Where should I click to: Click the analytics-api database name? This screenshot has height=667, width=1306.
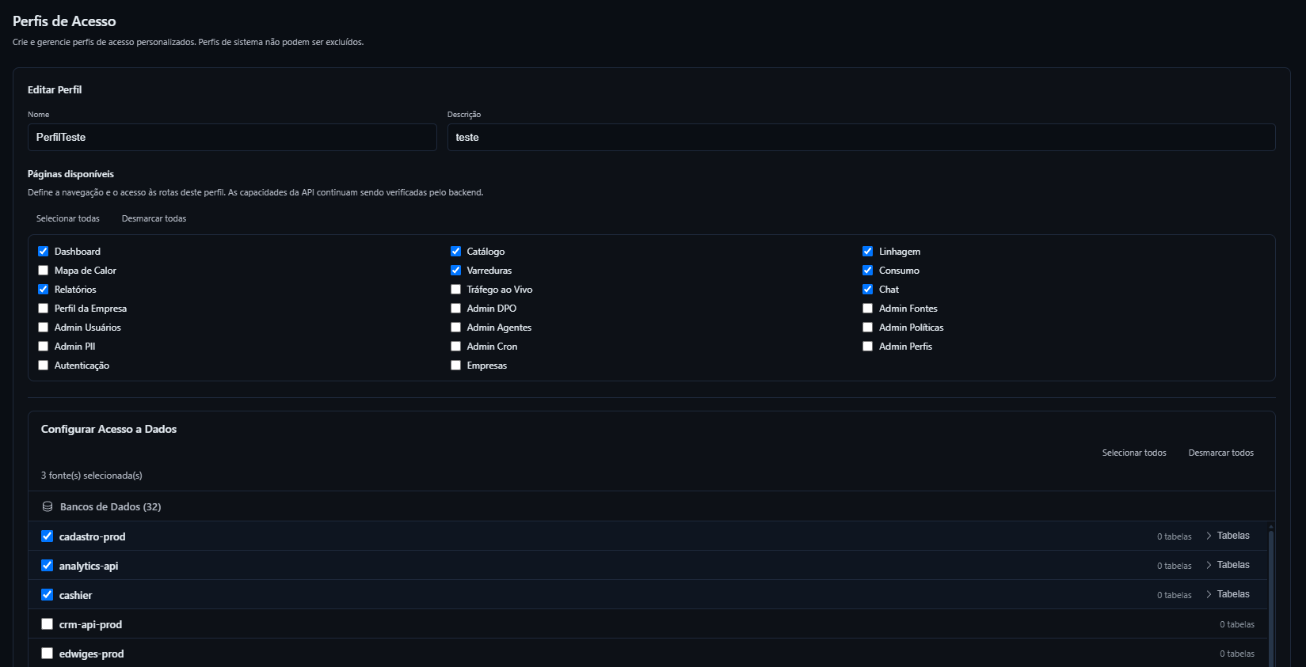coord(89,566)
